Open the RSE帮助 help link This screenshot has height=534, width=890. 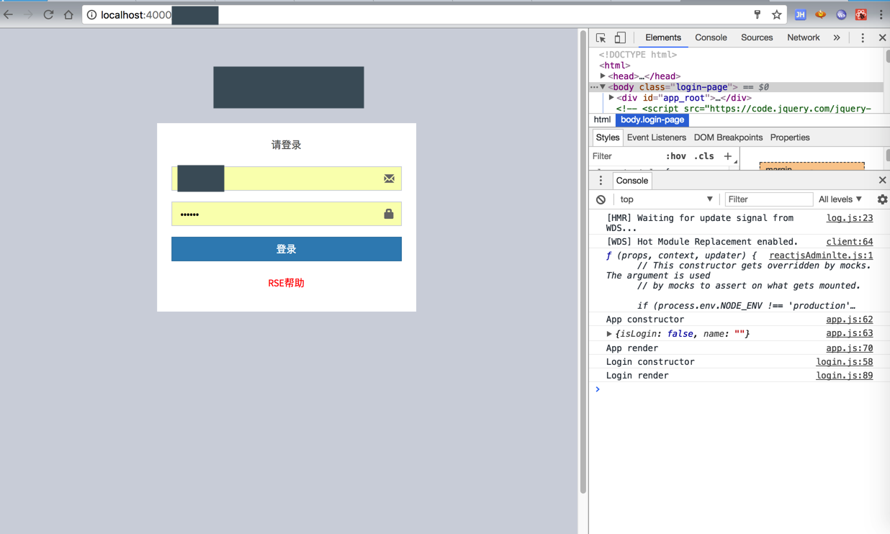[286, 283]
